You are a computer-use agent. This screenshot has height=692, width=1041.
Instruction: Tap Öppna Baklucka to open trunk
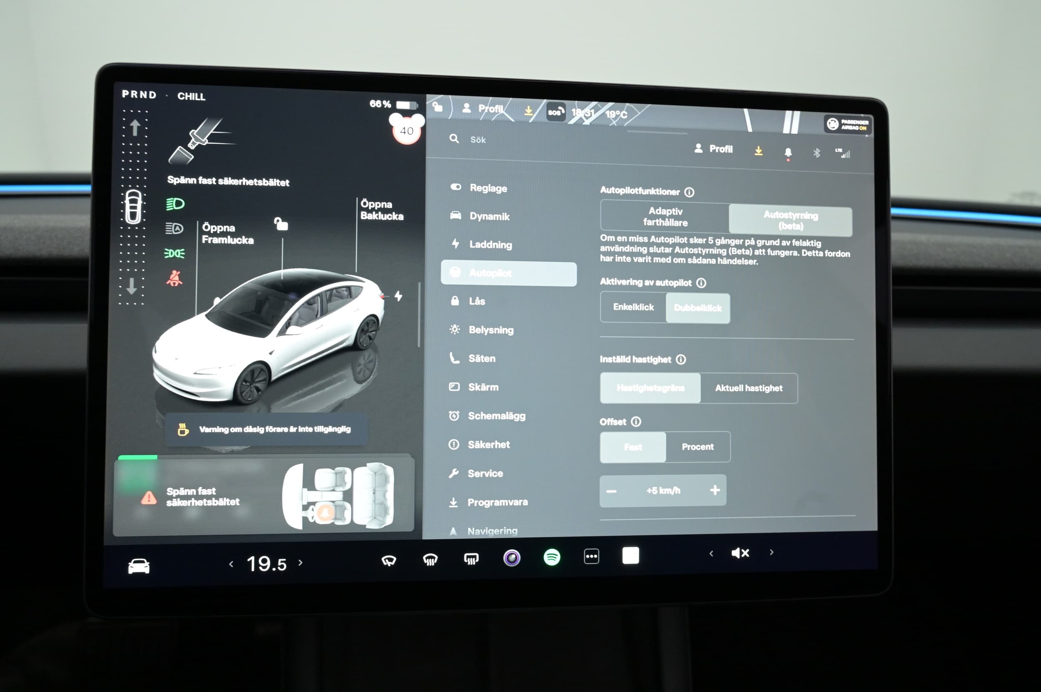[381, 210]
